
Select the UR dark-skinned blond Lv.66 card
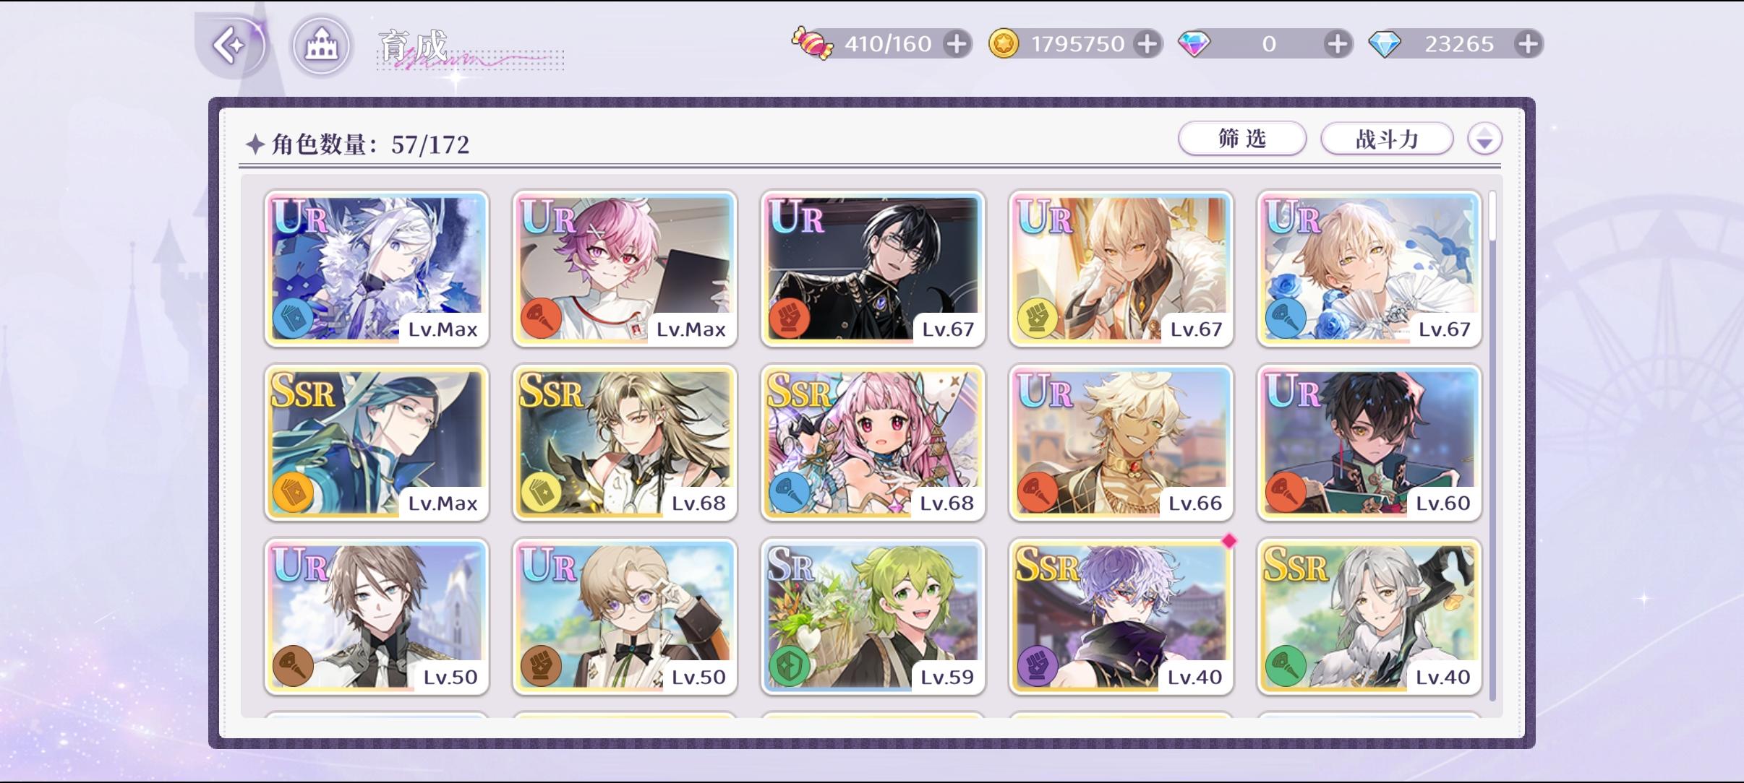point(1121,443)
